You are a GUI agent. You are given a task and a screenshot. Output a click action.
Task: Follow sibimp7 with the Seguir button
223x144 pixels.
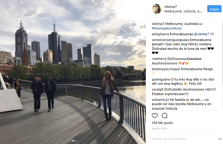(x=214, y=9)
